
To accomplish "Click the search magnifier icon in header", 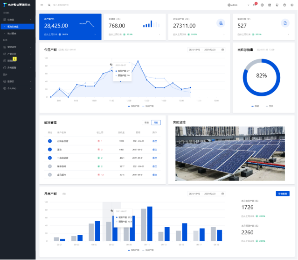I will 49,5.
